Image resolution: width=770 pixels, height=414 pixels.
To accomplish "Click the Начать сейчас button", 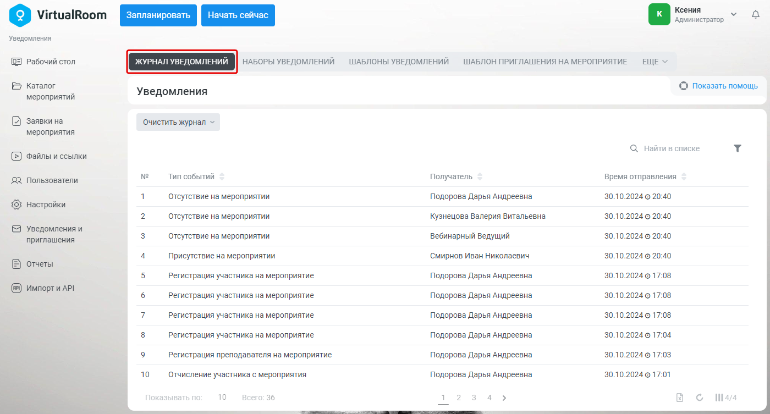I will pyautogui.click(x=238, y=15).
